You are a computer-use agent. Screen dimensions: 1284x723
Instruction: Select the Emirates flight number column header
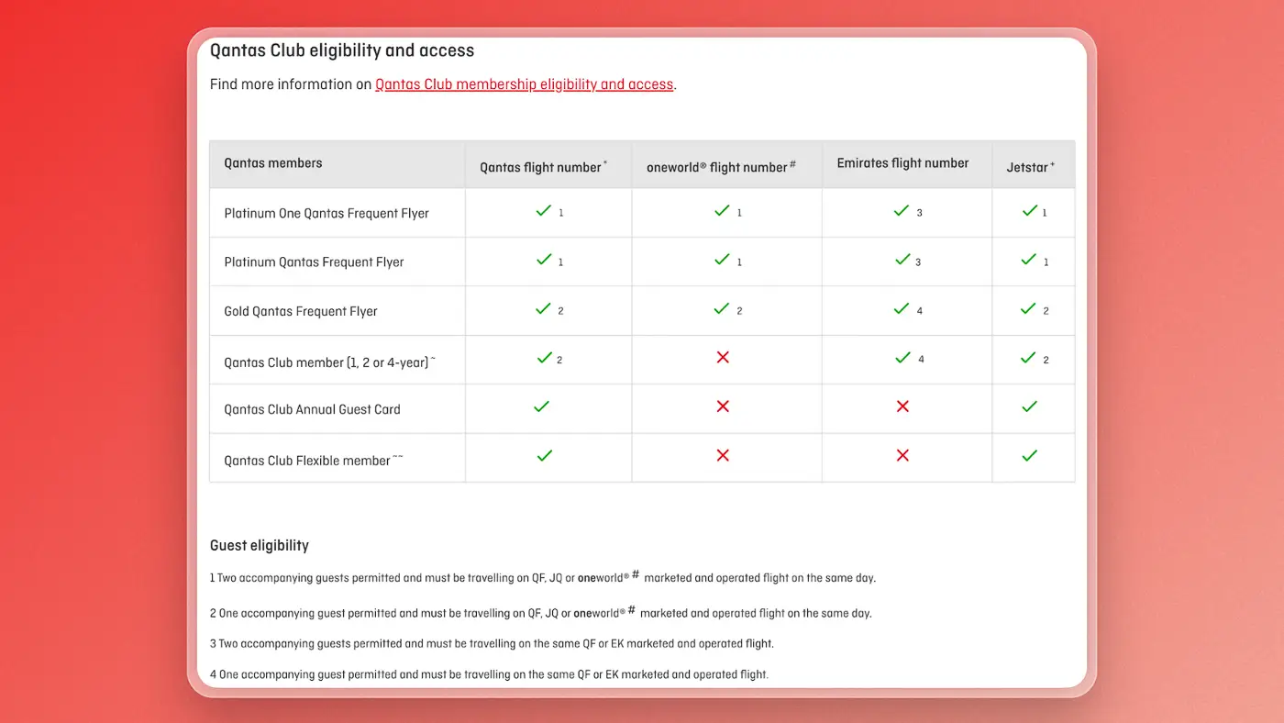point(902,163)
